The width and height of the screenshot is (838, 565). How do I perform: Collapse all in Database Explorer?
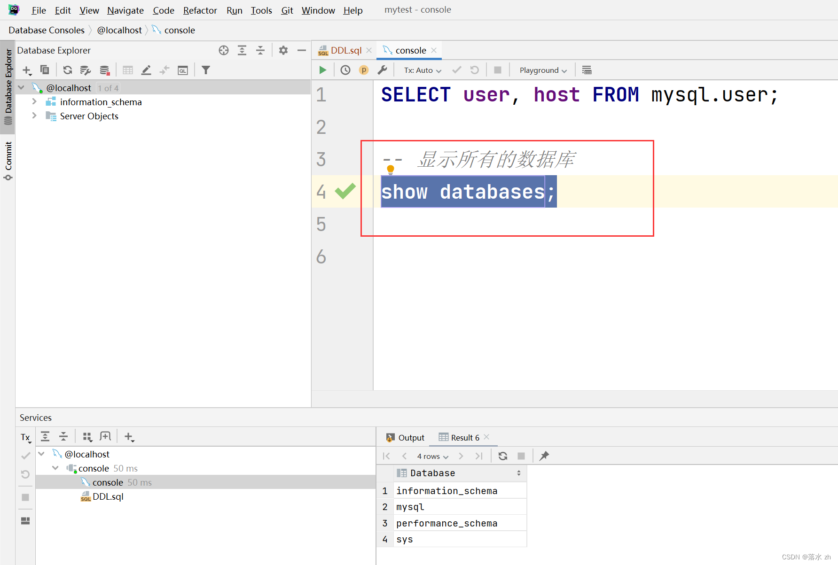click(x=260, y=50)
